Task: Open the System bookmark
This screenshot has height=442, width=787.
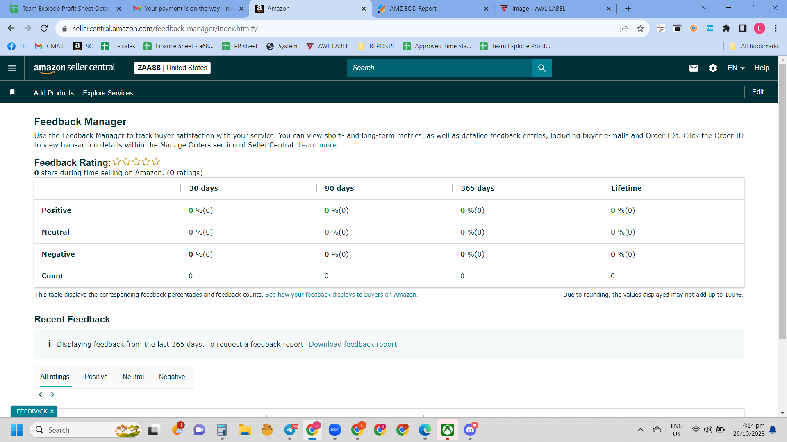Action: point(282,46)
